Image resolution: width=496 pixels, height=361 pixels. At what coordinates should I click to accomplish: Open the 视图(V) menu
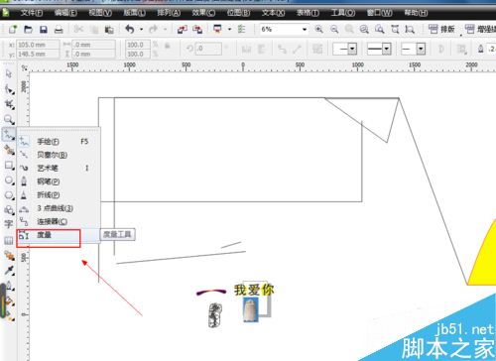(x=100, y=13)
